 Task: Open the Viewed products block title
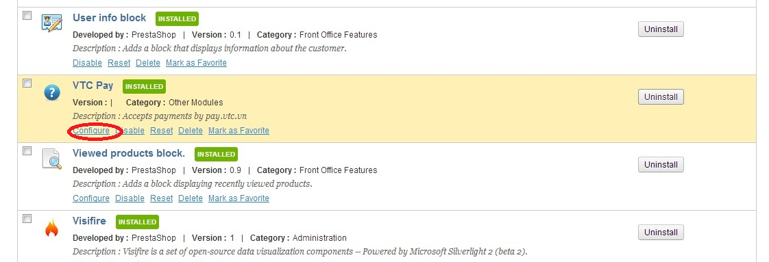coord(129,153)
